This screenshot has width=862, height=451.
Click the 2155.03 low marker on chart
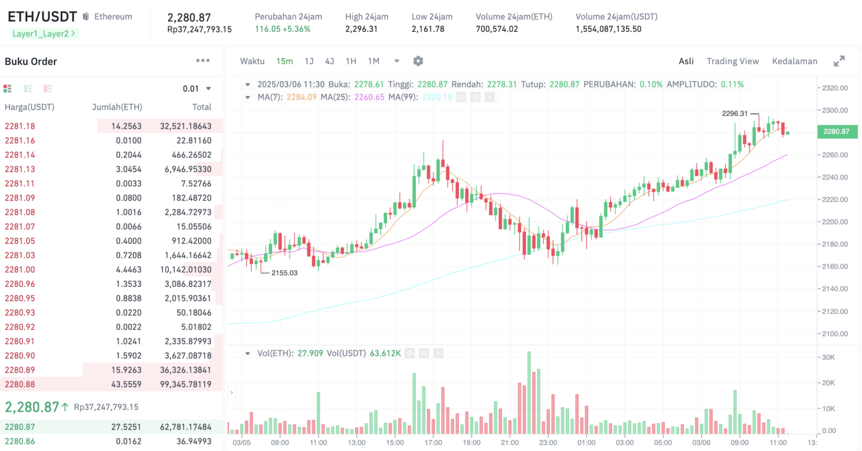[x=285, y=273]
